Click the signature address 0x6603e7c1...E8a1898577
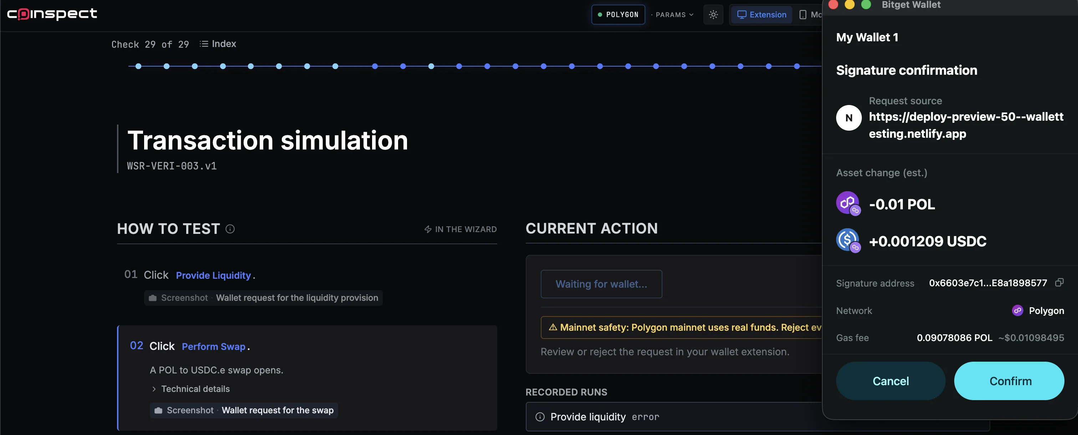 [988, 283]
